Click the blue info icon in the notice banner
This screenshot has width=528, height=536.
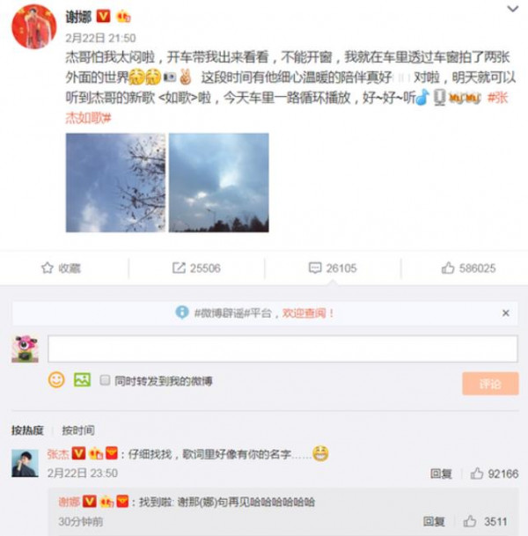182,312
